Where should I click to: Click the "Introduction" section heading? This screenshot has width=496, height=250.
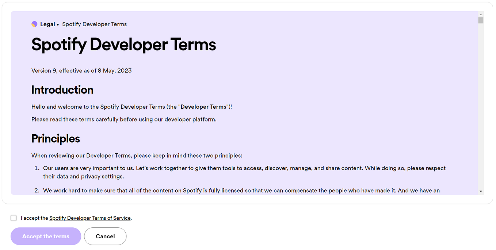(62, 89)
